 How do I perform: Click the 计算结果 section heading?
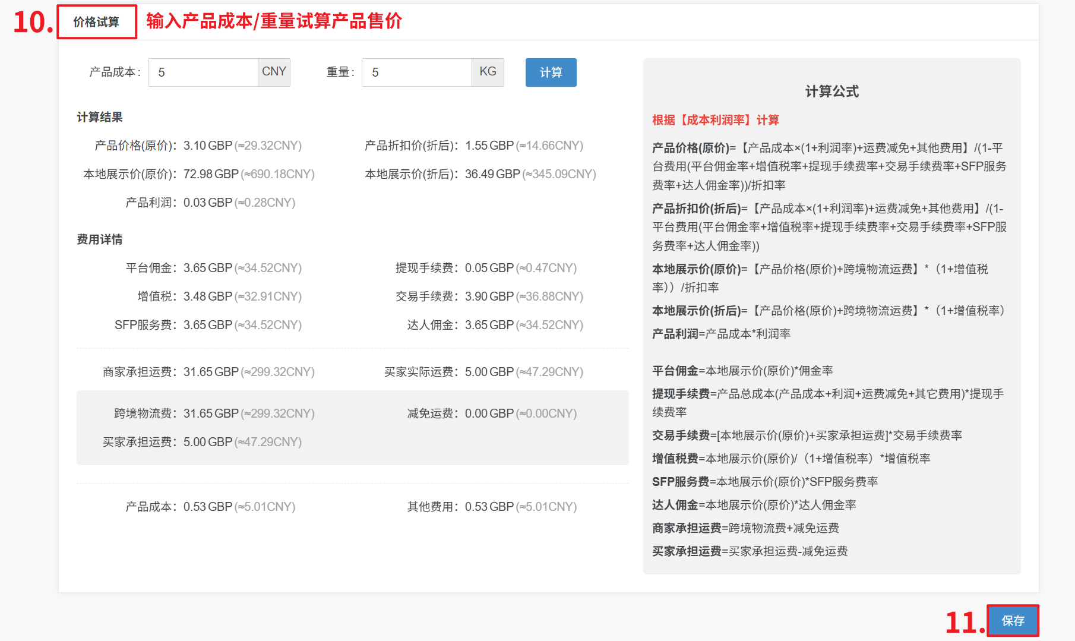[100, 117]
